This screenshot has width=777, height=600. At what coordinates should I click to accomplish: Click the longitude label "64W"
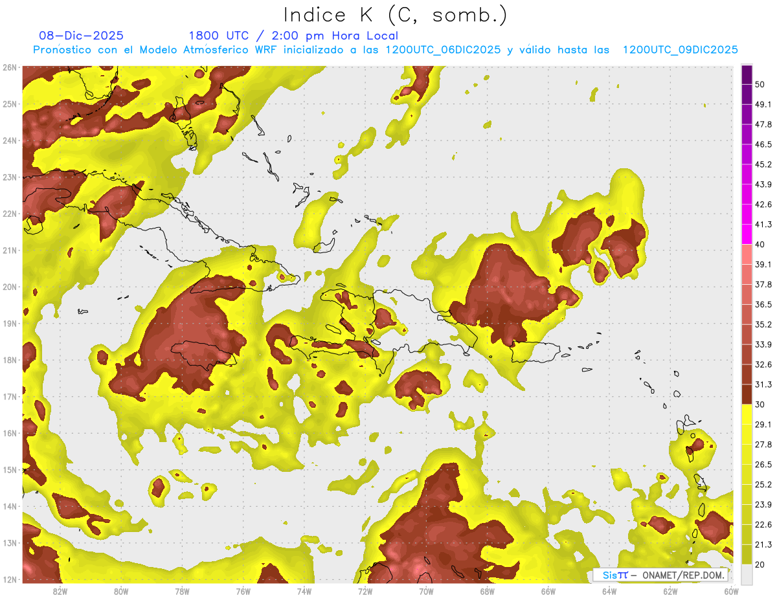tap(609, 591)
